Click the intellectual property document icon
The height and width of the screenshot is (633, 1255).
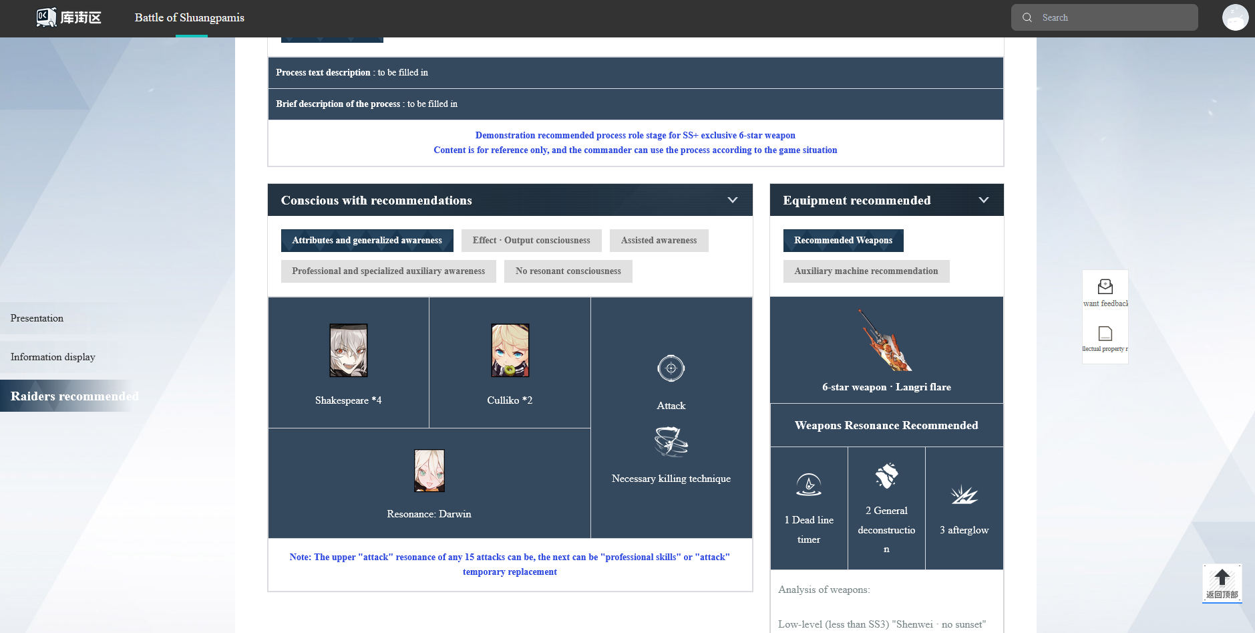click(x=1105, y=333)
